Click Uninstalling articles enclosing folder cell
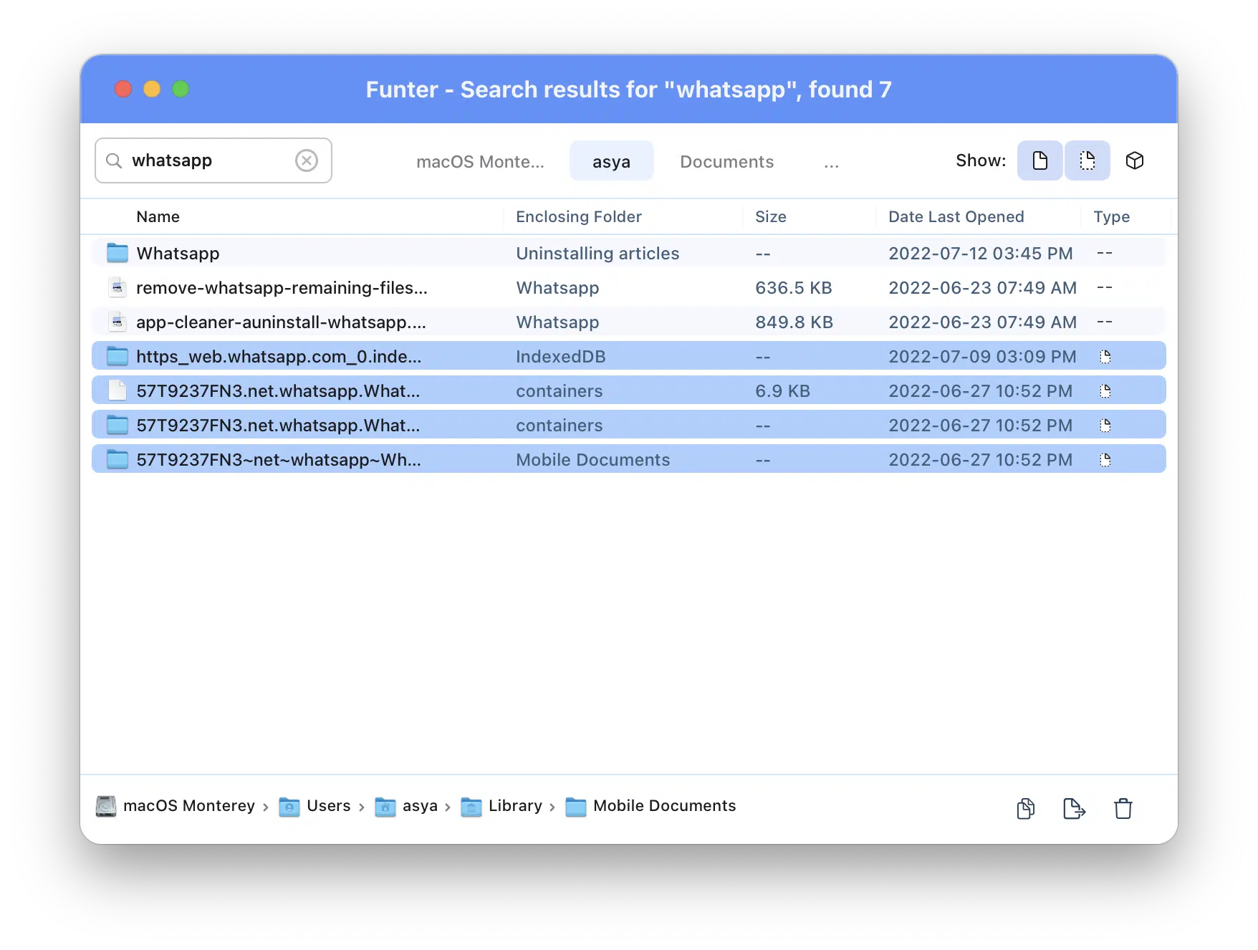 (x=597, y=253)
